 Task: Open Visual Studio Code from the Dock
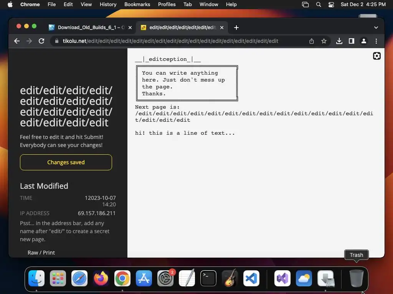[251, 278]
